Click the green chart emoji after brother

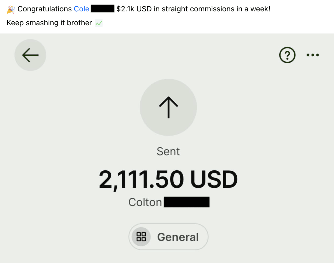(x=99, y=23)
